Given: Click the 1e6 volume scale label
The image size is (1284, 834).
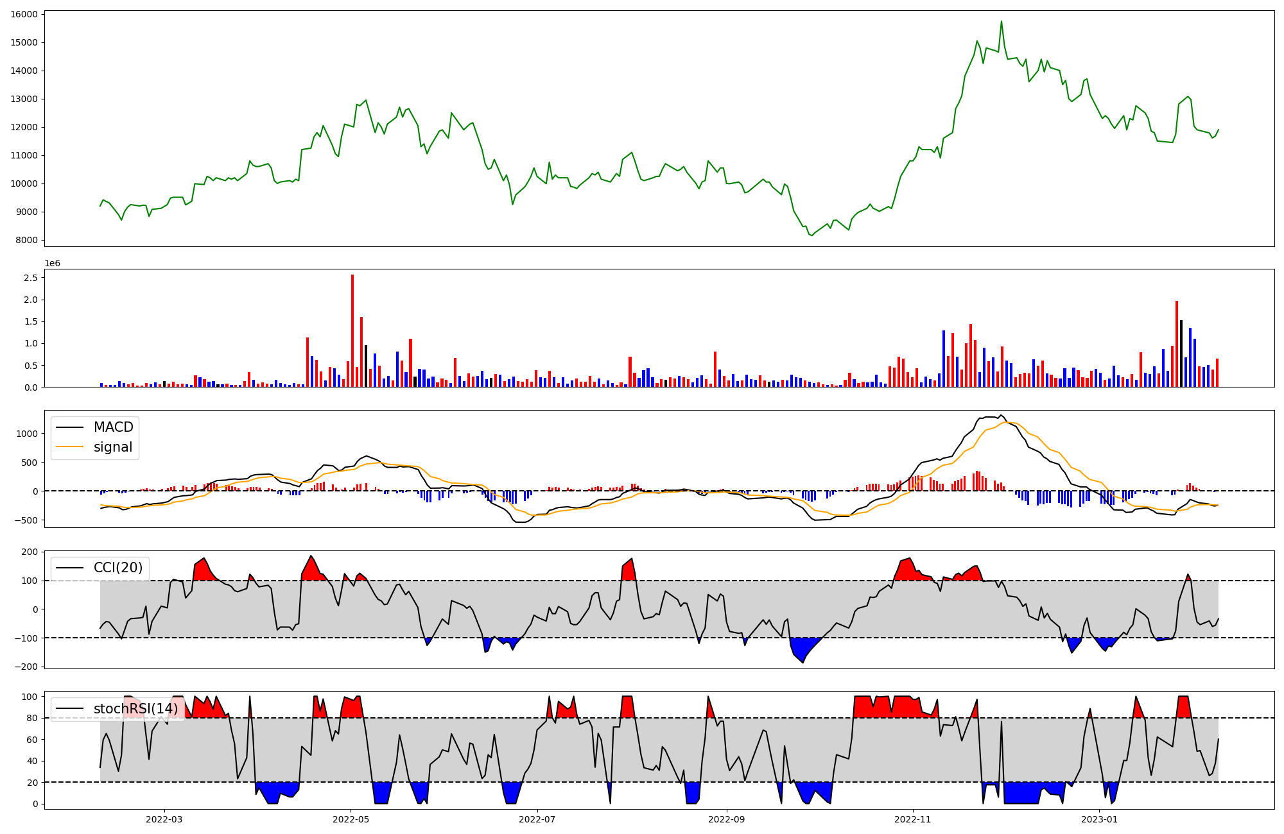Looking at the screenshot, I should pos(52,263).
